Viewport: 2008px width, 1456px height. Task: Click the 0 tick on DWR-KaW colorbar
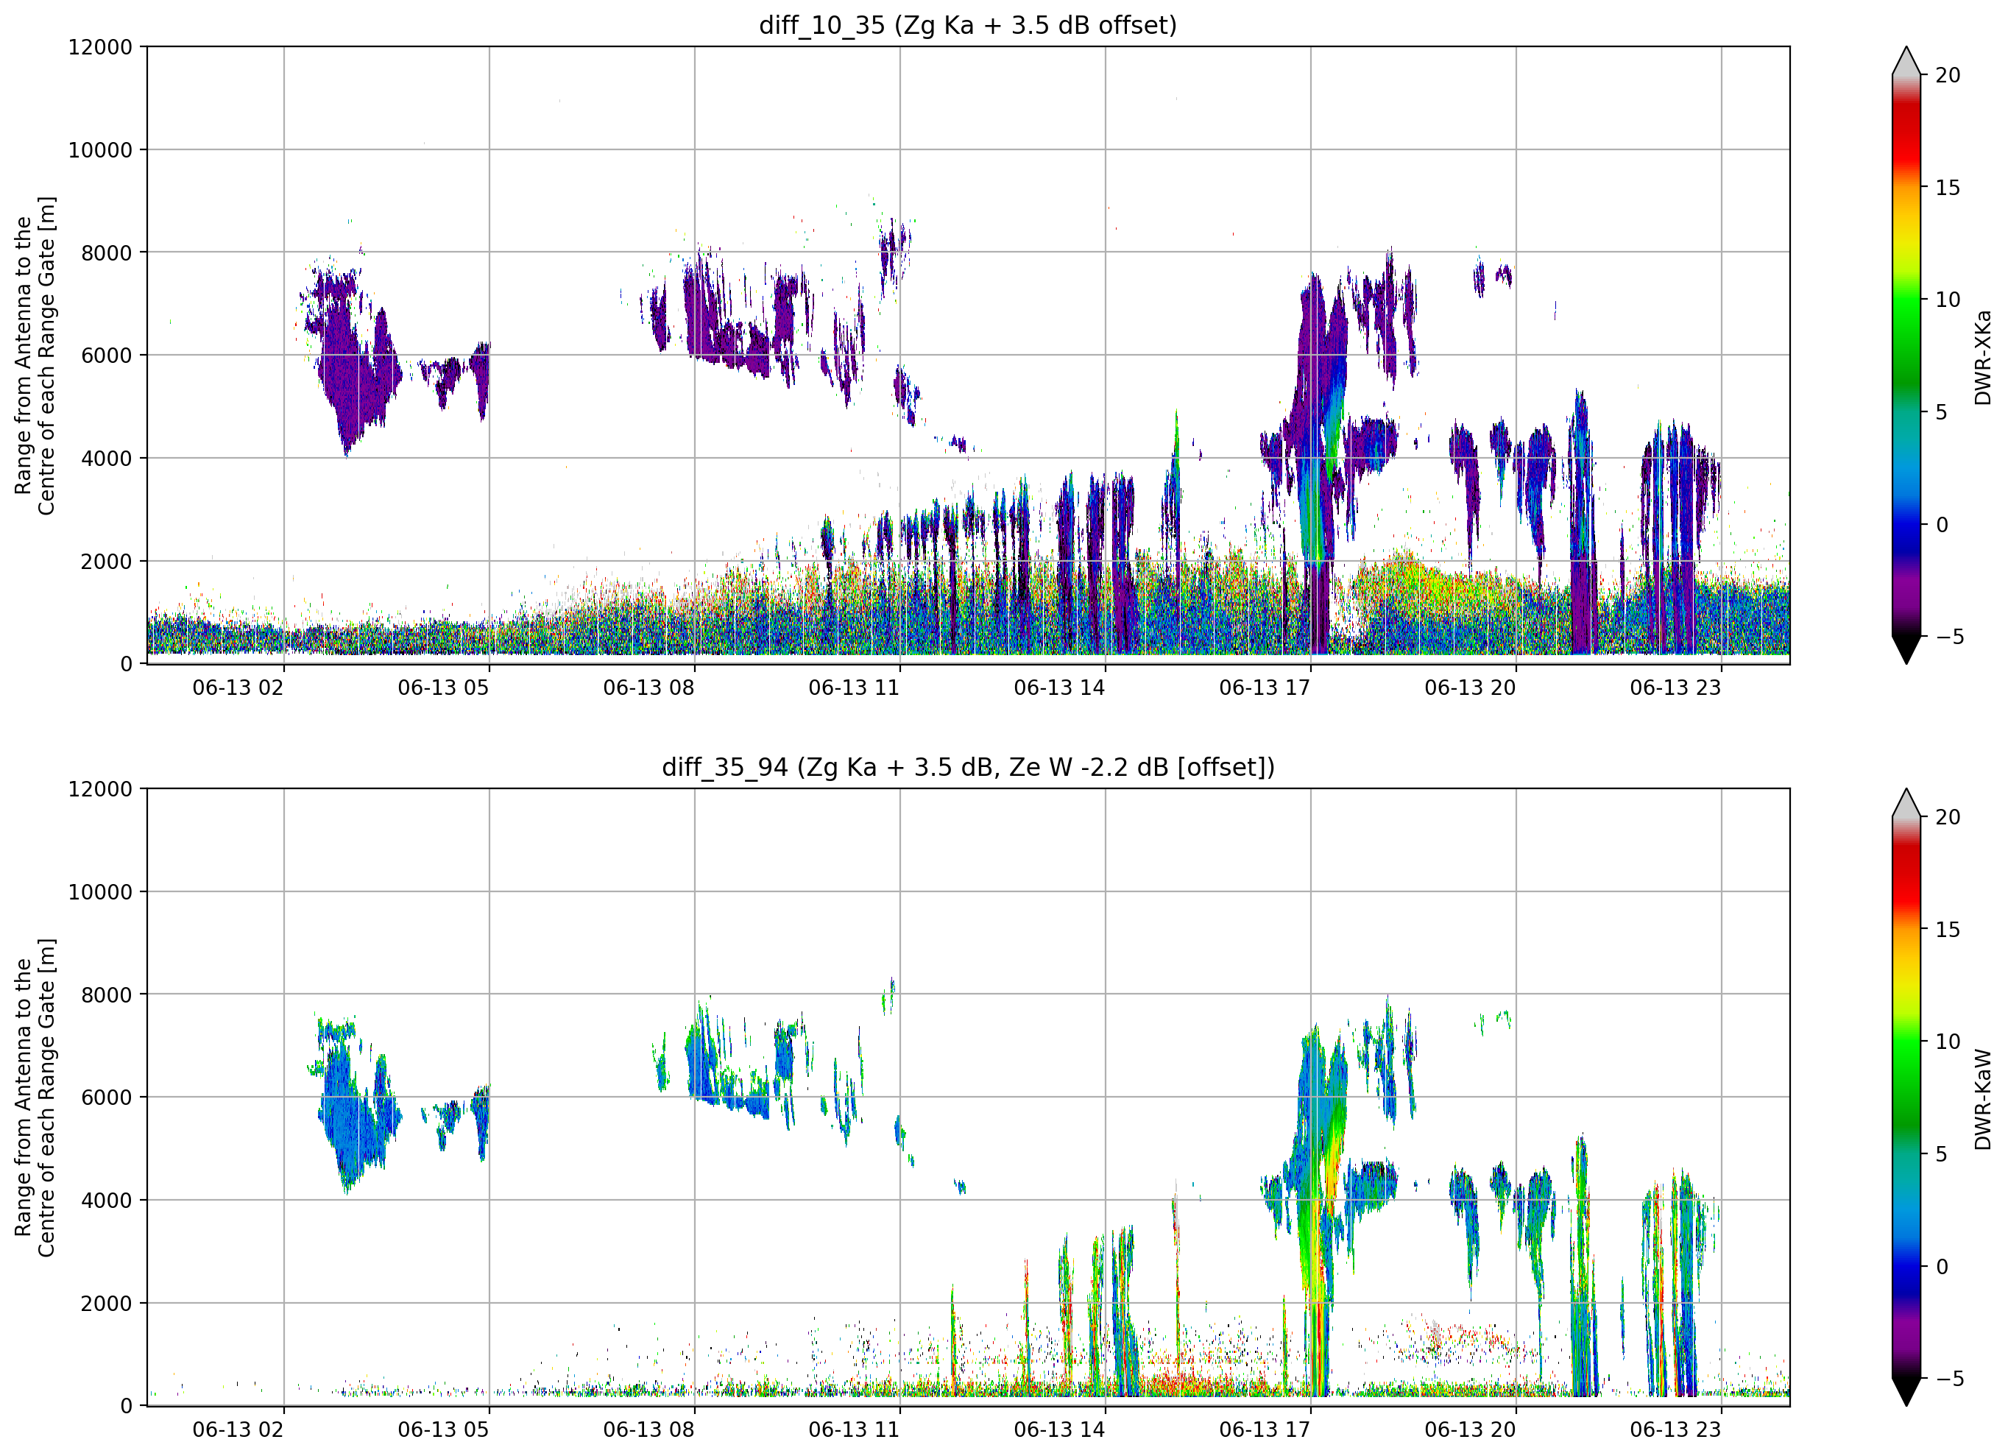click(1941, 1268)
